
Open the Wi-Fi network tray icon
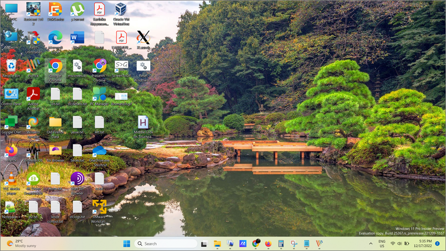point(393,244)
